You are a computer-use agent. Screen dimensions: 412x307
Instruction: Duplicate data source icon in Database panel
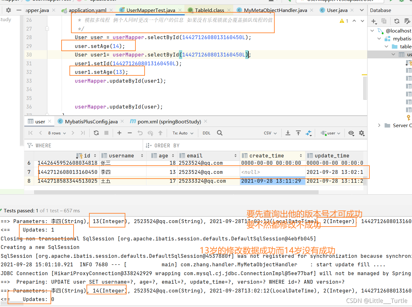384,21
